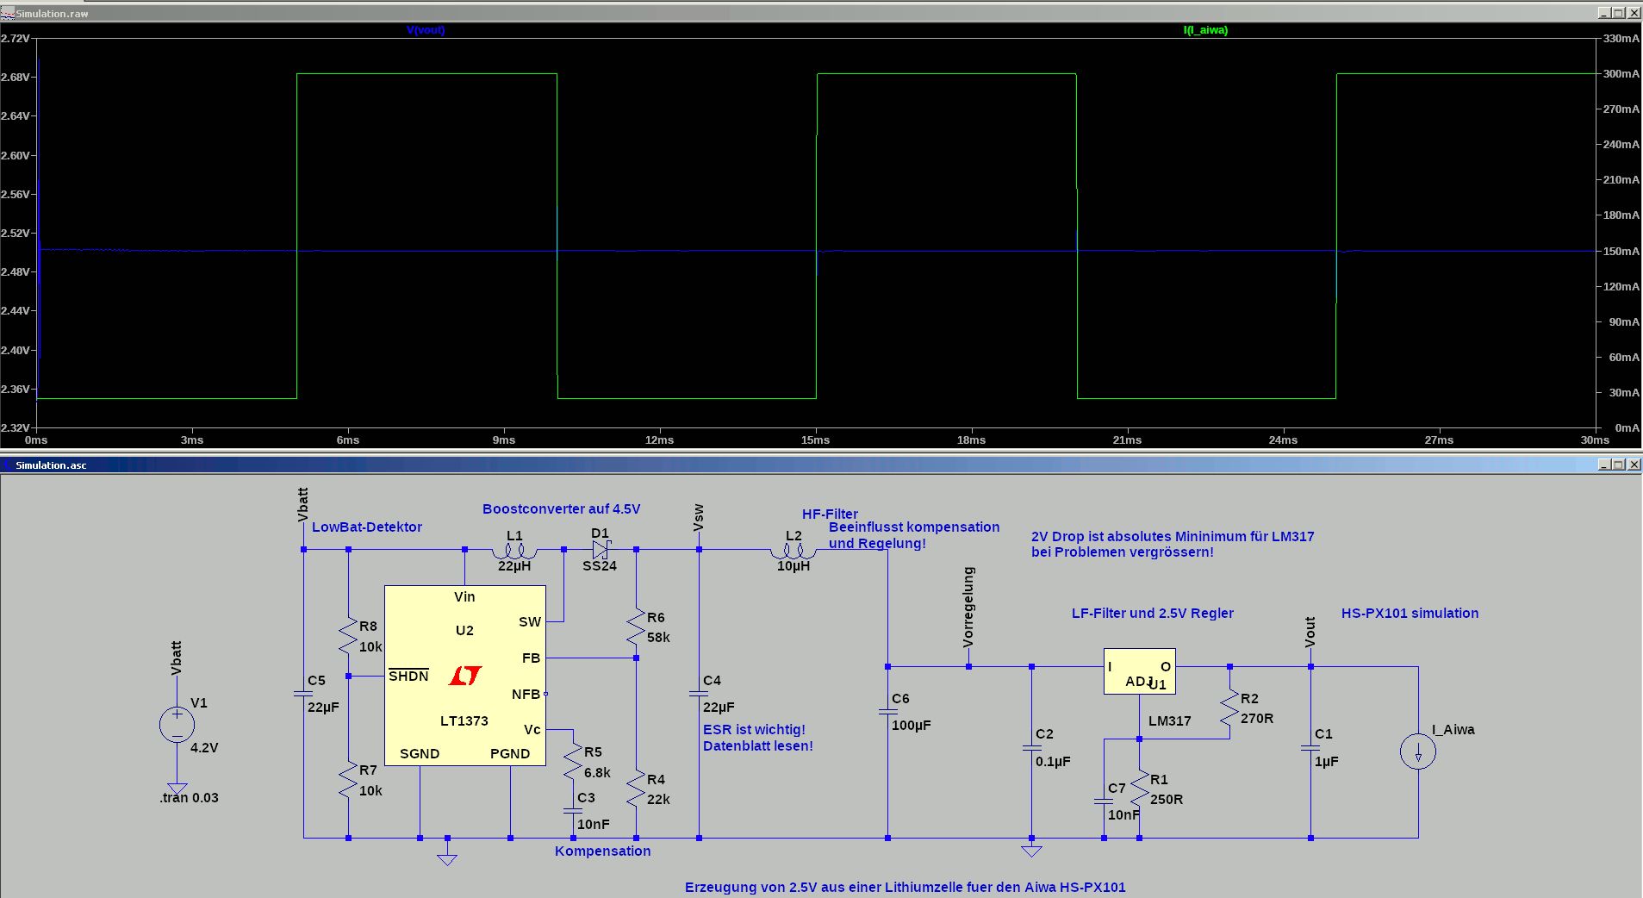Select the LM317 regulator U1 symbol
The height and width of the screenshot is (898, 1643).
pos(1139,671)
